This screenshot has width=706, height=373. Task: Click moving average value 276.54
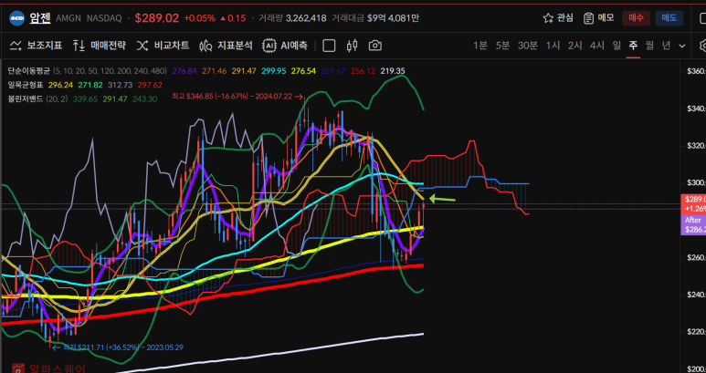click(x=303, y=71)
